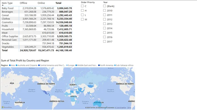Click the Australia and Oceania legend dot
Viewport: 197px width, 110px height.
tap(16, 65)
